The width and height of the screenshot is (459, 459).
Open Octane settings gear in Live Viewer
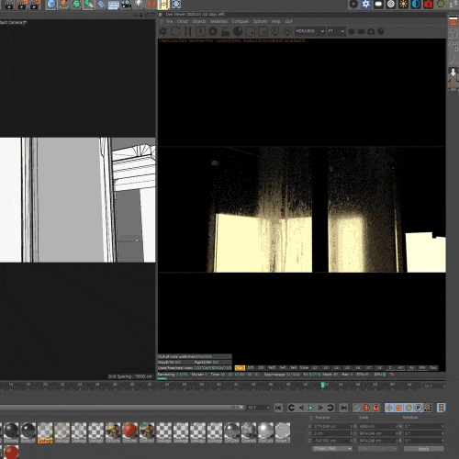213,31
